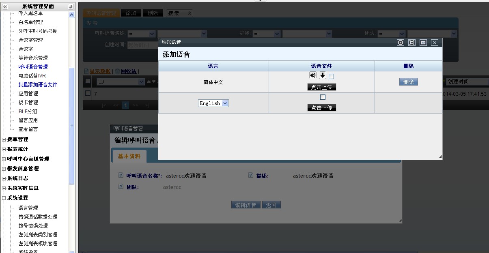The image size is (489, 253).
Task: Switch to the 基本资料 tab
Action: click(x=129, y=156)
